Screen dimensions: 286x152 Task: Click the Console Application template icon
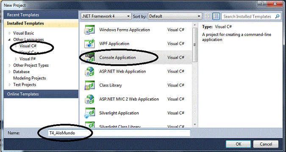point(89,57)
